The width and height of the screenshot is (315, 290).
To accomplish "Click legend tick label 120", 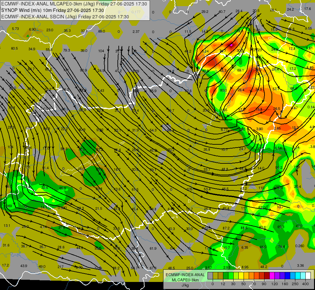I will coord(274,284).
